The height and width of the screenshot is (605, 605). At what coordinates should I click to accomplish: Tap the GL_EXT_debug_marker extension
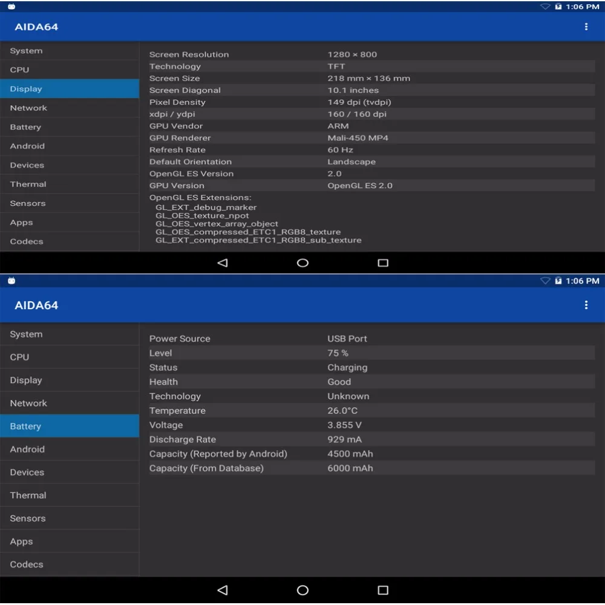pyautogui.click(x=206, y=207)
